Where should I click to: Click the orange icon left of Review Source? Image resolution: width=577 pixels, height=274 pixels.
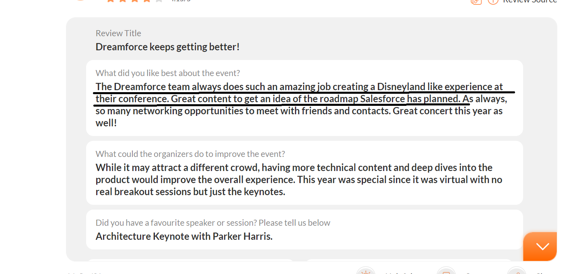pyautogui.click(x=476, y=1)
